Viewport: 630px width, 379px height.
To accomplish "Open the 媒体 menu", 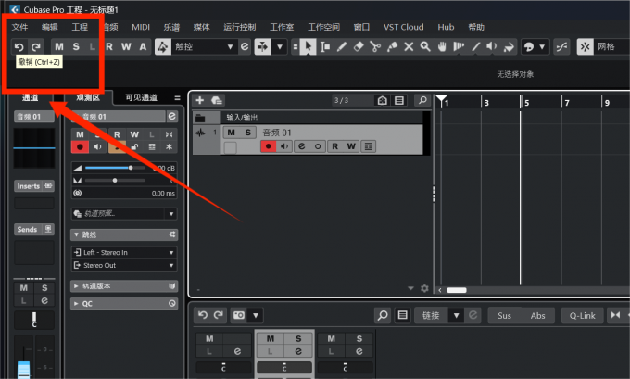I will [x=201, y=27].
